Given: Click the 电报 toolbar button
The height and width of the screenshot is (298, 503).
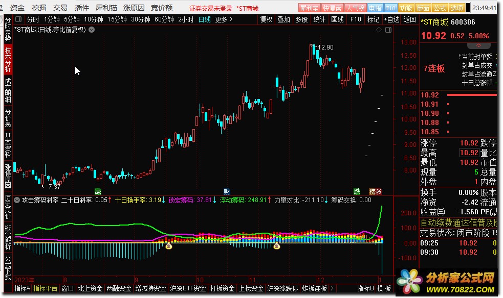Looking at the screenshot, I should (x=375, y=8).
